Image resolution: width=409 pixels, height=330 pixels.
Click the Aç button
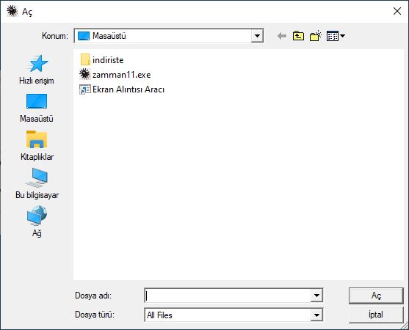376,296
